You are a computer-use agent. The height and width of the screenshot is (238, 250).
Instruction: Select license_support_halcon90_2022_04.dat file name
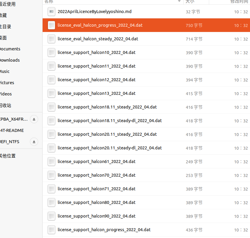tap(96, 216)
